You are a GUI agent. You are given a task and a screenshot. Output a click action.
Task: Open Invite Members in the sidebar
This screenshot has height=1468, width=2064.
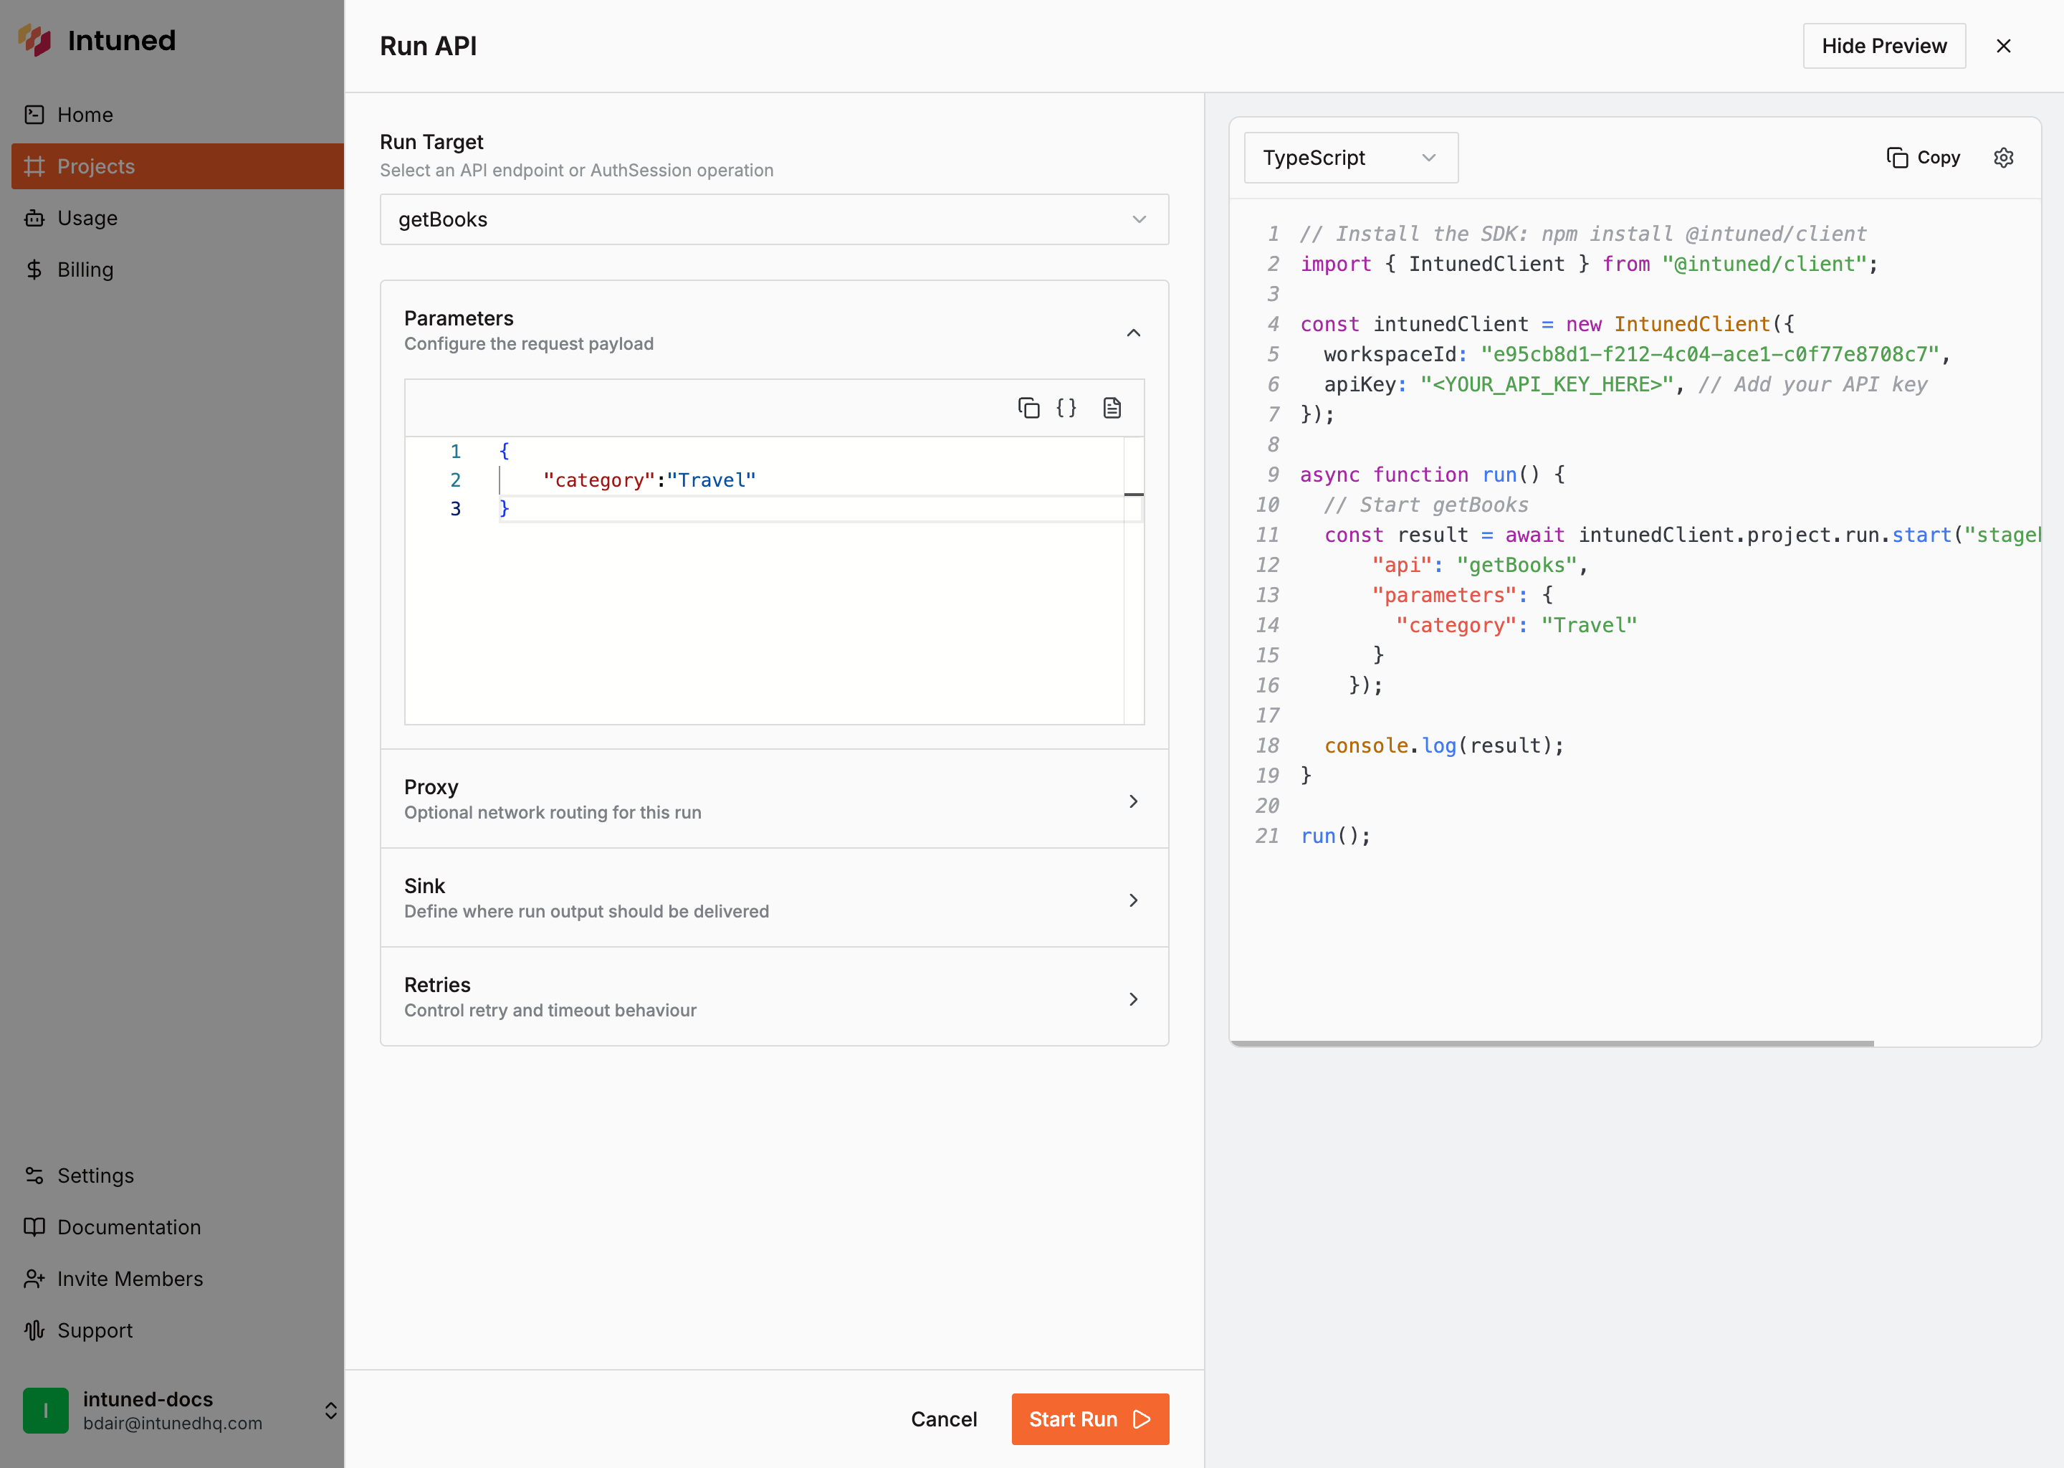pyautogui.click(x=130, y=1278)
